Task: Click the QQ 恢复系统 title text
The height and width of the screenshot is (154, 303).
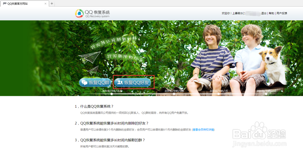Action: pyautogui.click(x=97, y=12)
